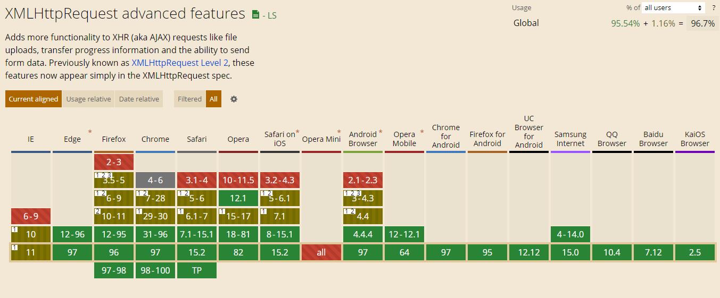Select the Baidu Browser 7.12 cell
Image resolution: width=720 pixels, height=298 pixels.
(x=653, y=252)
